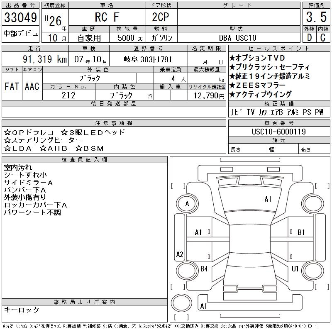Select the overall score 3.5
This screenshot has width=332, height=332.
point(315,18)
